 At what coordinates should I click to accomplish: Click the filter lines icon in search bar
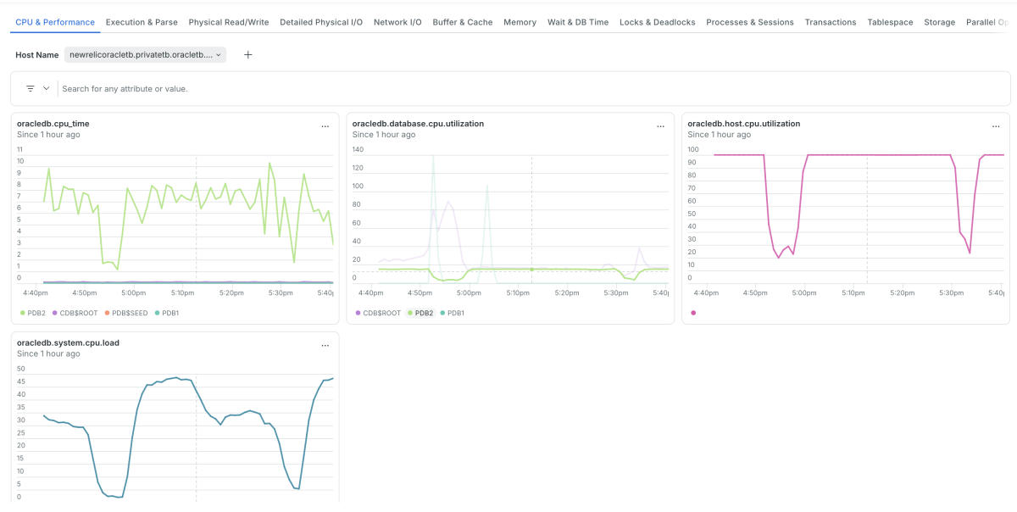[31, 88]
